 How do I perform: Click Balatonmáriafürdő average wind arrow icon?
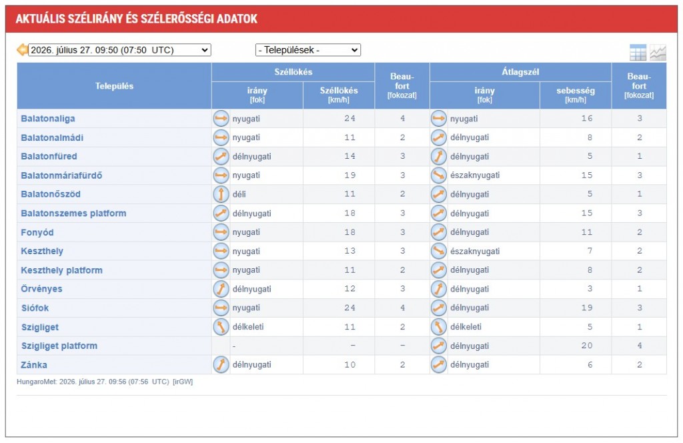[439, 175]
